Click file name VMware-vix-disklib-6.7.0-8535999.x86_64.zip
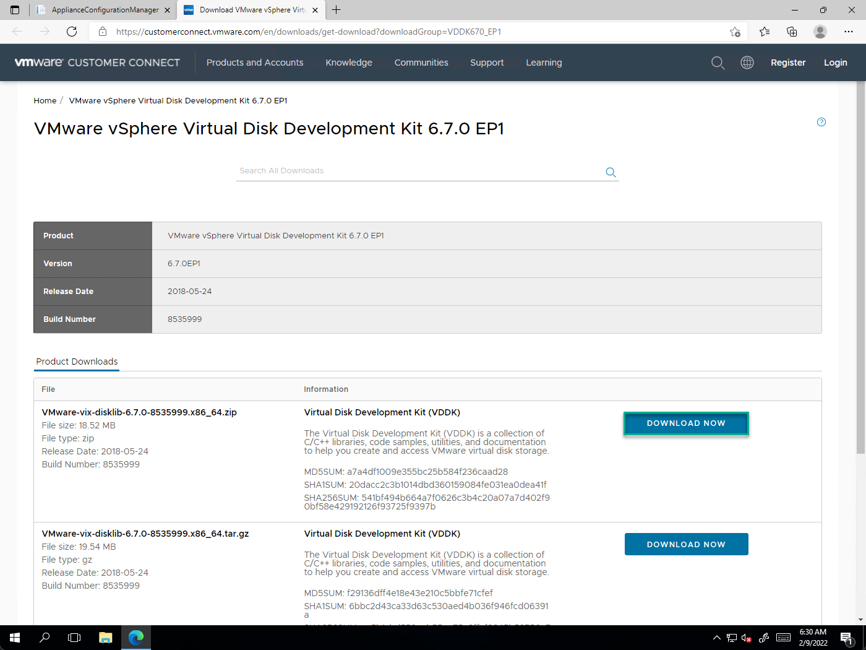This screenshot has width=866, height=650. point(139,412)
